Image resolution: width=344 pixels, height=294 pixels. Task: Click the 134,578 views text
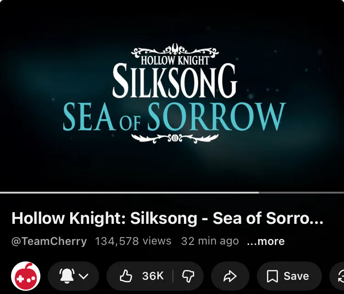click(x=133, y=241)
